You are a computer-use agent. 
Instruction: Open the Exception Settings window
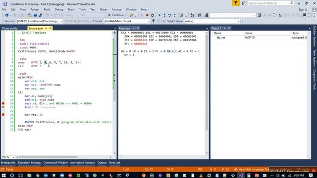(x=29, y=163)
